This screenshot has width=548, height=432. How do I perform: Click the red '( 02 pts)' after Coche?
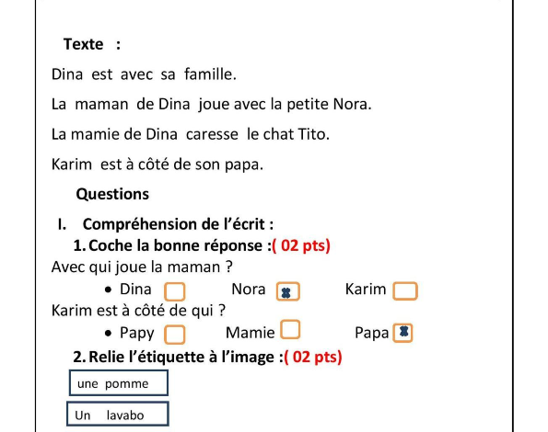click(x=301, y=245)
